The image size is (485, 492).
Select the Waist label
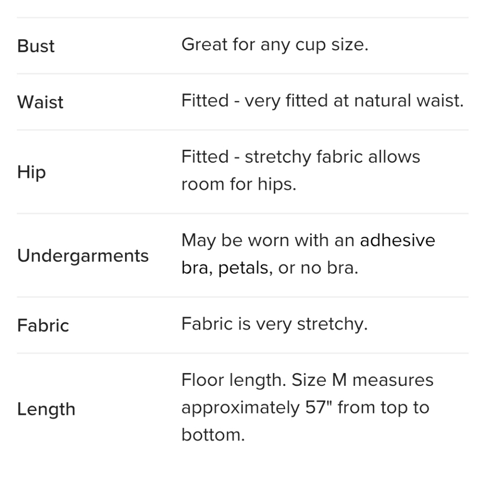coord(40,102)
